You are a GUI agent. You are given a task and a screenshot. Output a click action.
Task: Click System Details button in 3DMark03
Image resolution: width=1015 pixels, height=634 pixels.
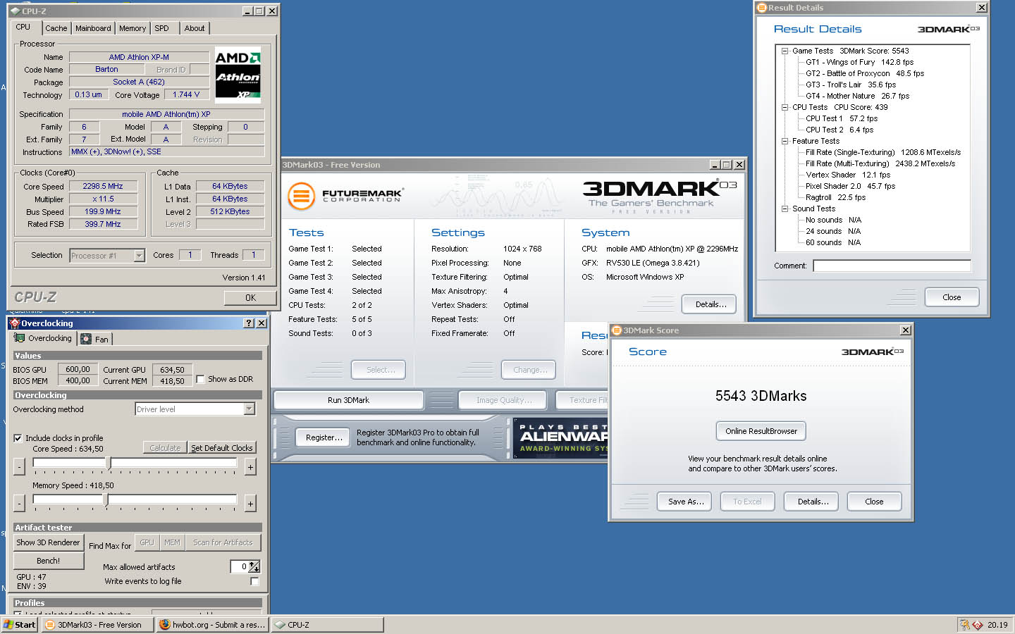point(709,304)
